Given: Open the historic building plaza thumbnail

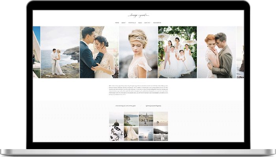Looking at the screenshot, I should coord(146,119).
